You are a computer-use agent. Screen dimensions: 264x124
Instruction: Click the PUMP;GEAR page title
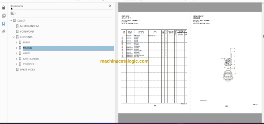pyautogui.click(x=125, y=16)
